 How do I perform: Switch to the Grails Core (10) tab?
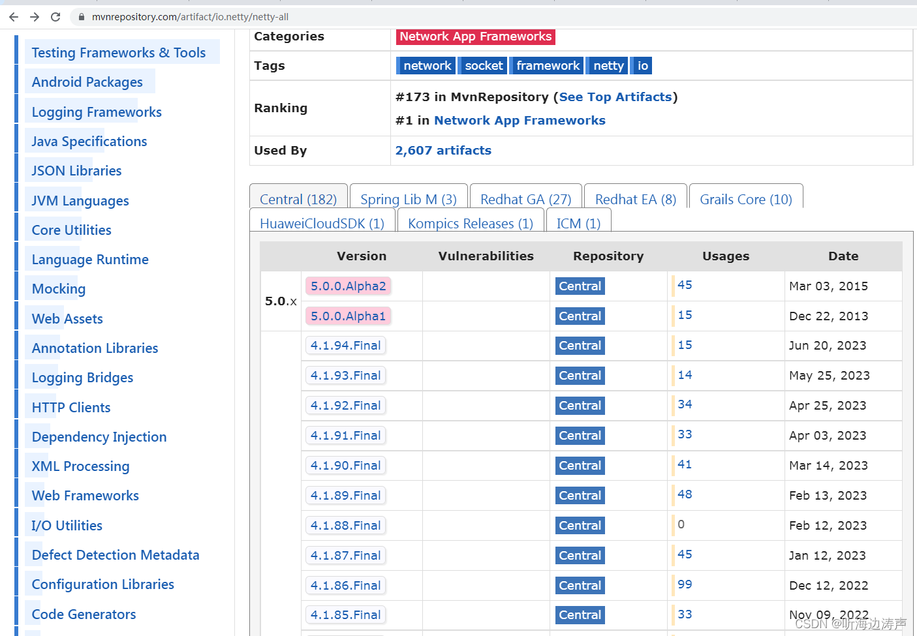tap(746, 199)
